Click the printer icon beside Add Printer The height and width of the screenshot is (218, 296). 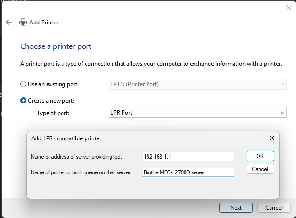pos(23,22)
